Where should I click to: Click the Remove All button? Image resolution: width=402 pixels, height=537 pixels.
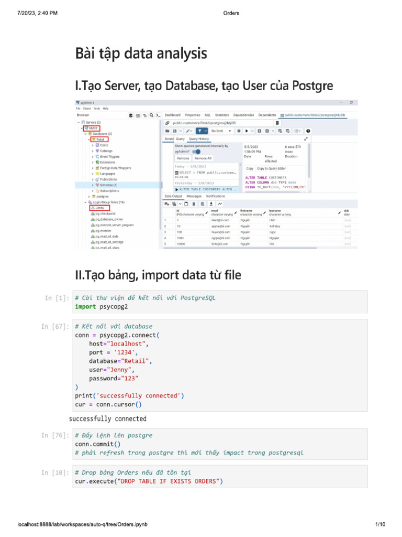tap(203, 158)
